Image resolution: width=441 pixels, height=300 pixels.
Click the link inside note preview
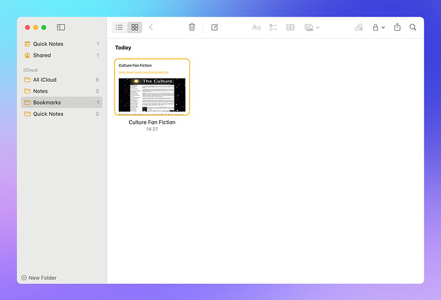[x=143, y=72]
